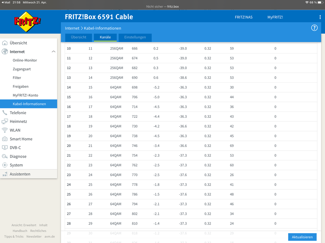Click the -38.6 MSE value

click(183, 78)
